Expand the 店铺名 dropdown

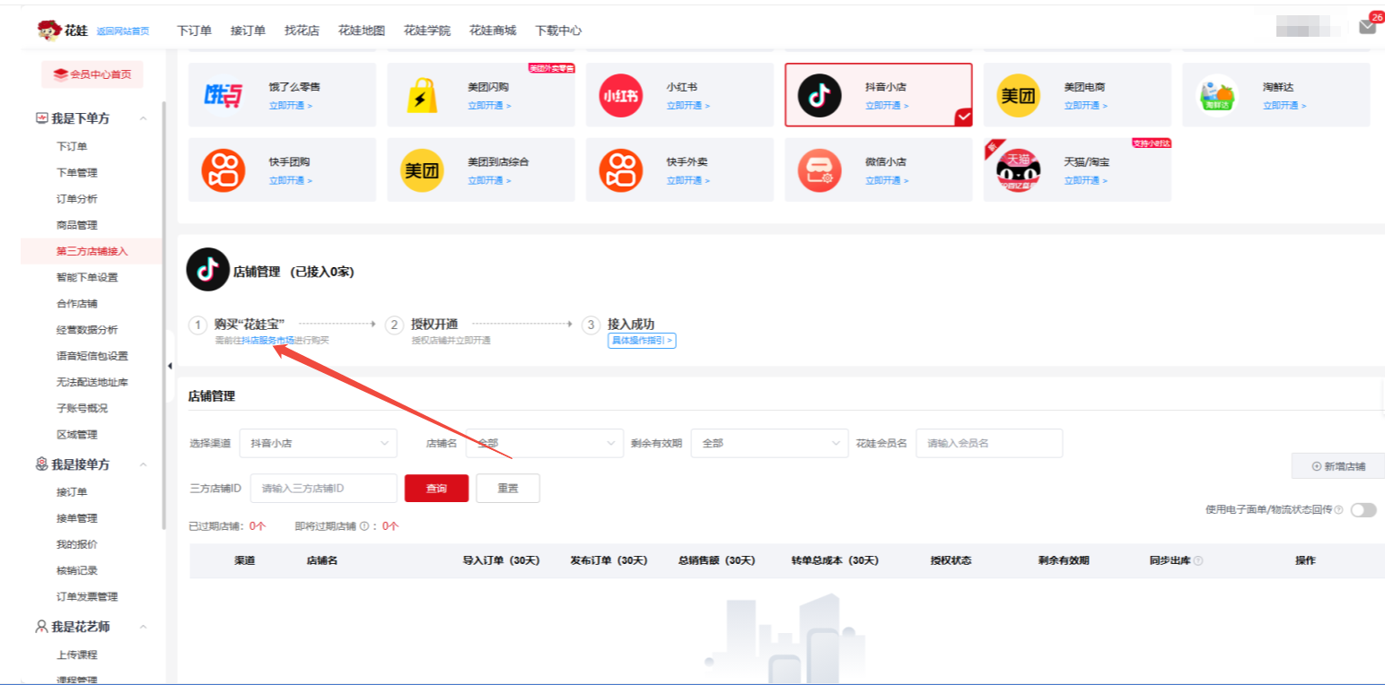tap(544, 443)
